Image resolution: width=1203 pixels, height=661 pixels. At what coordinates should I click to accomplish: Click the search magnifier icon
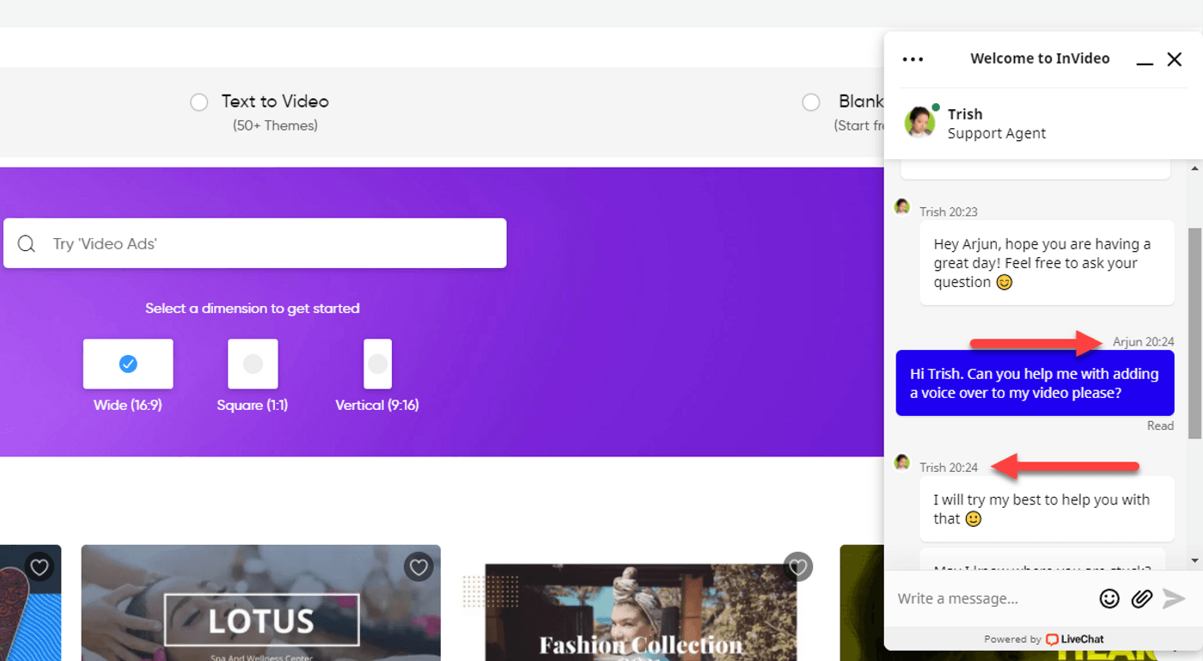tap(27, 244)
